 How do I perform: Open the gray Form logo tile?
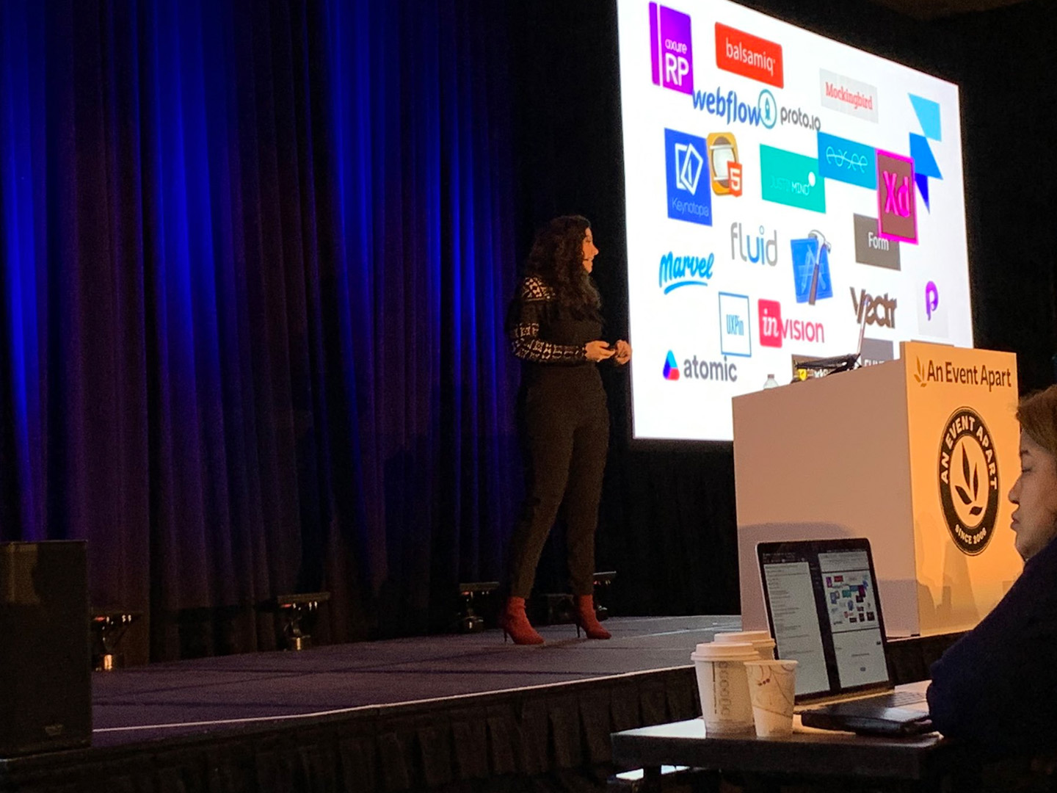point(877,242)
